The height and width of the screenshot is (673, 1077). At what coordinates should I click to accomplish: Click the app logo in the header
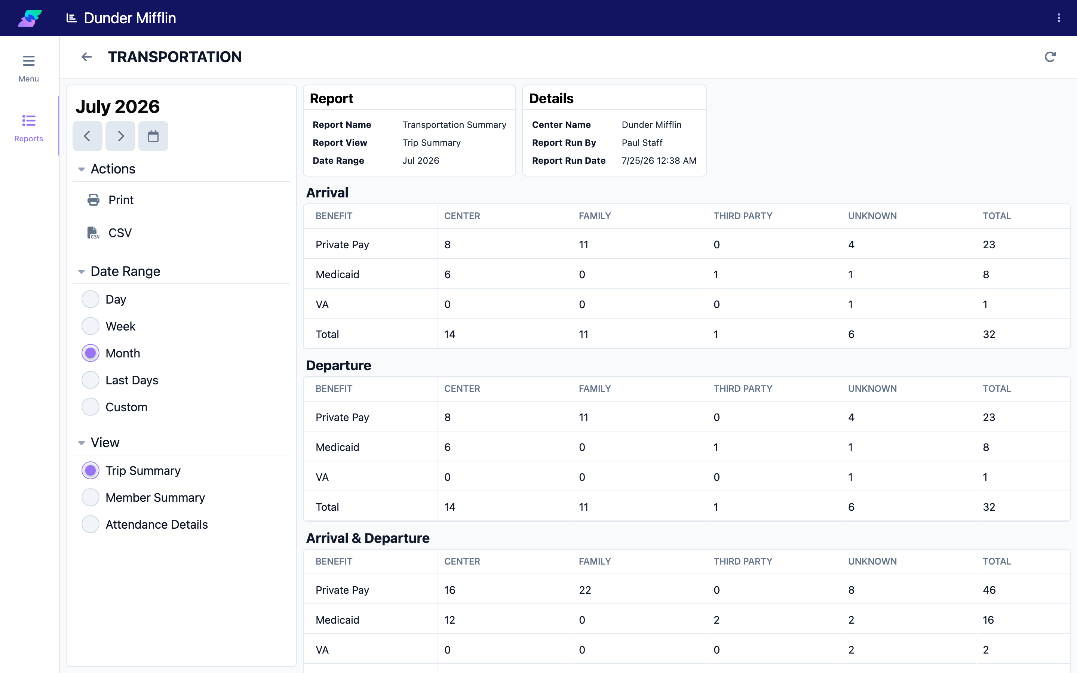tap(30, 18)
